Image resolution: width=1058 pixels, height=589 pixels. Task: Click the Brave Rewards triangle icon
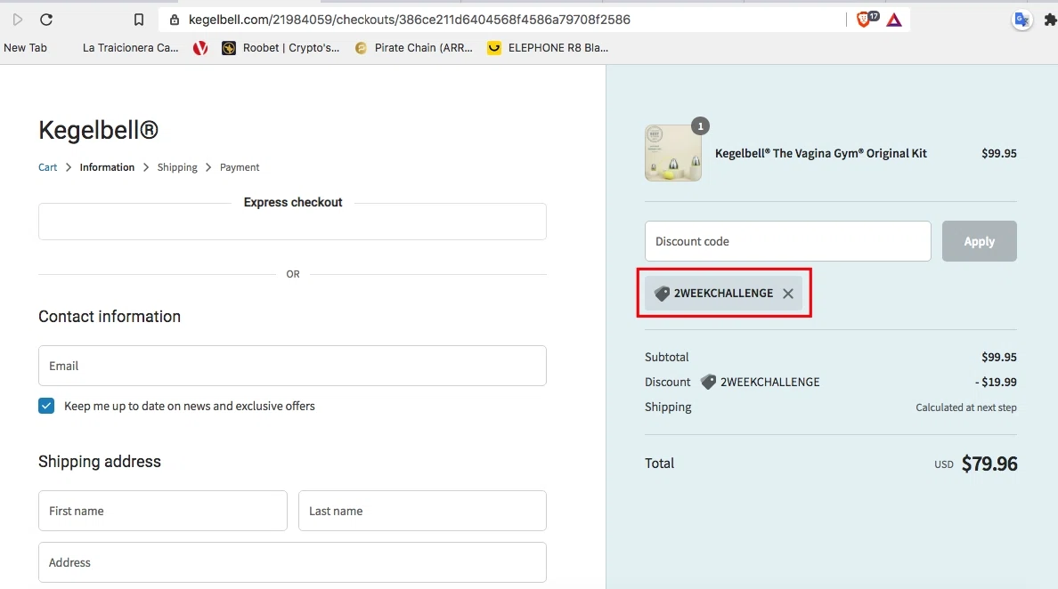click(x=894, y=20)
